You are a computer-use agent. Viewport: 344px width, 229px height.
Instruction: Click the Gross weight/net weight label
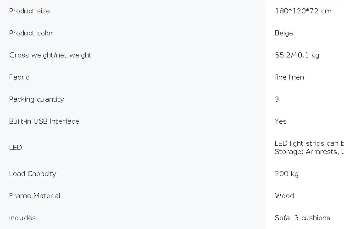pos(50,55)
